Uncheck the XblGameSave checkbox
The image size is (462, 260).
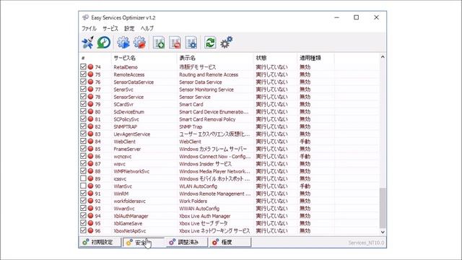click(83, 223)
